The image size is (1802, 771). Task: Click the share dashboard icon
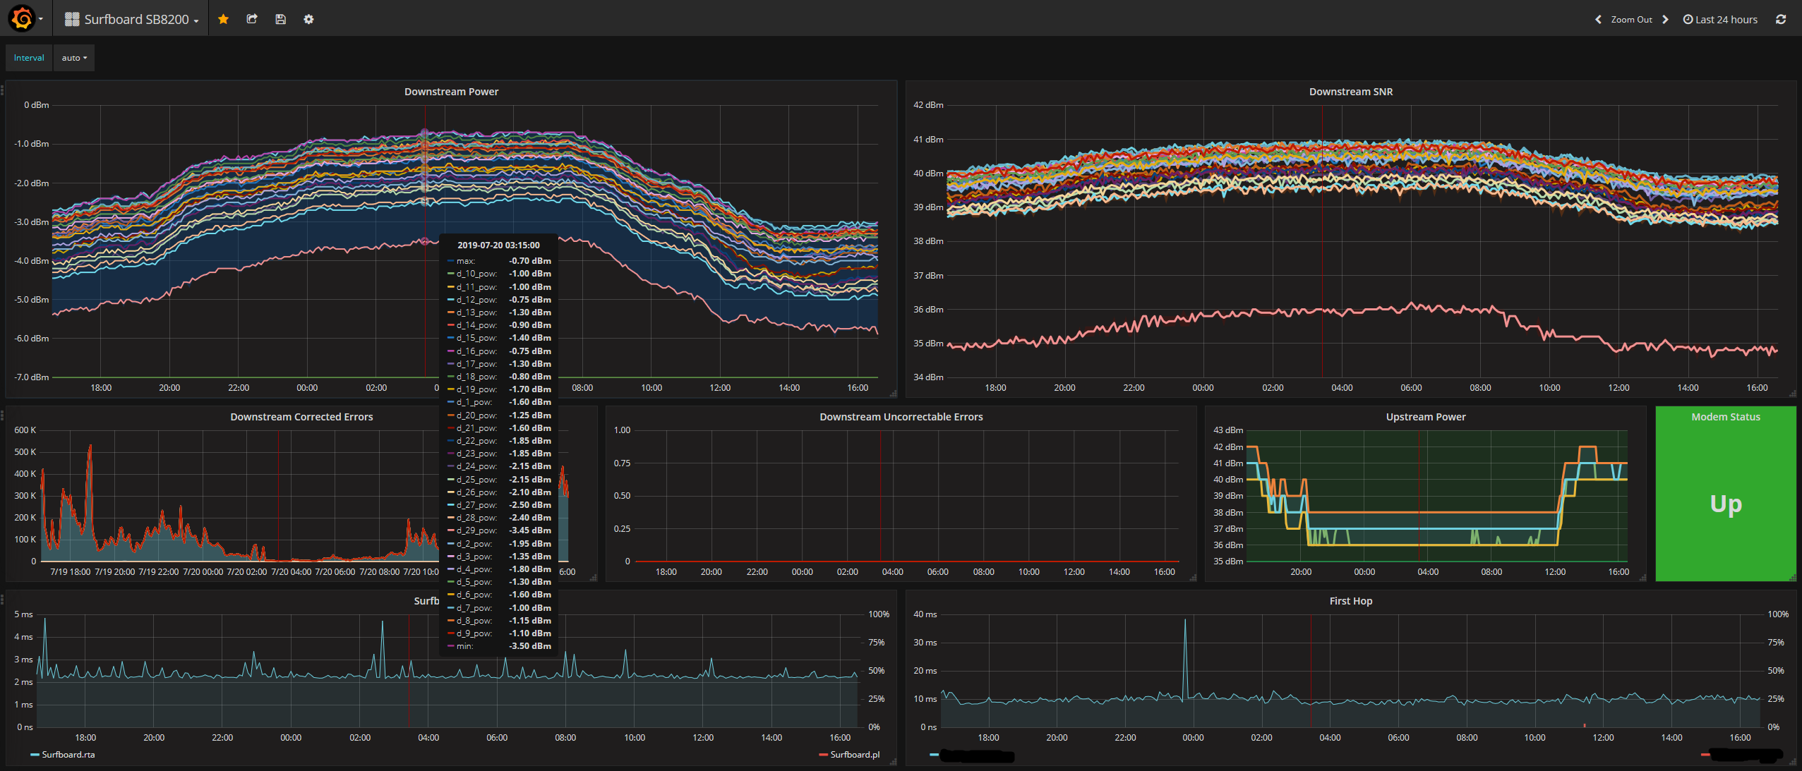[x=252, y=19]
